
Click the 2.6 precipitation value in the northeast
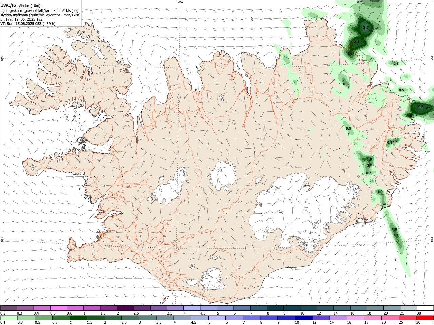coord(366,27)
